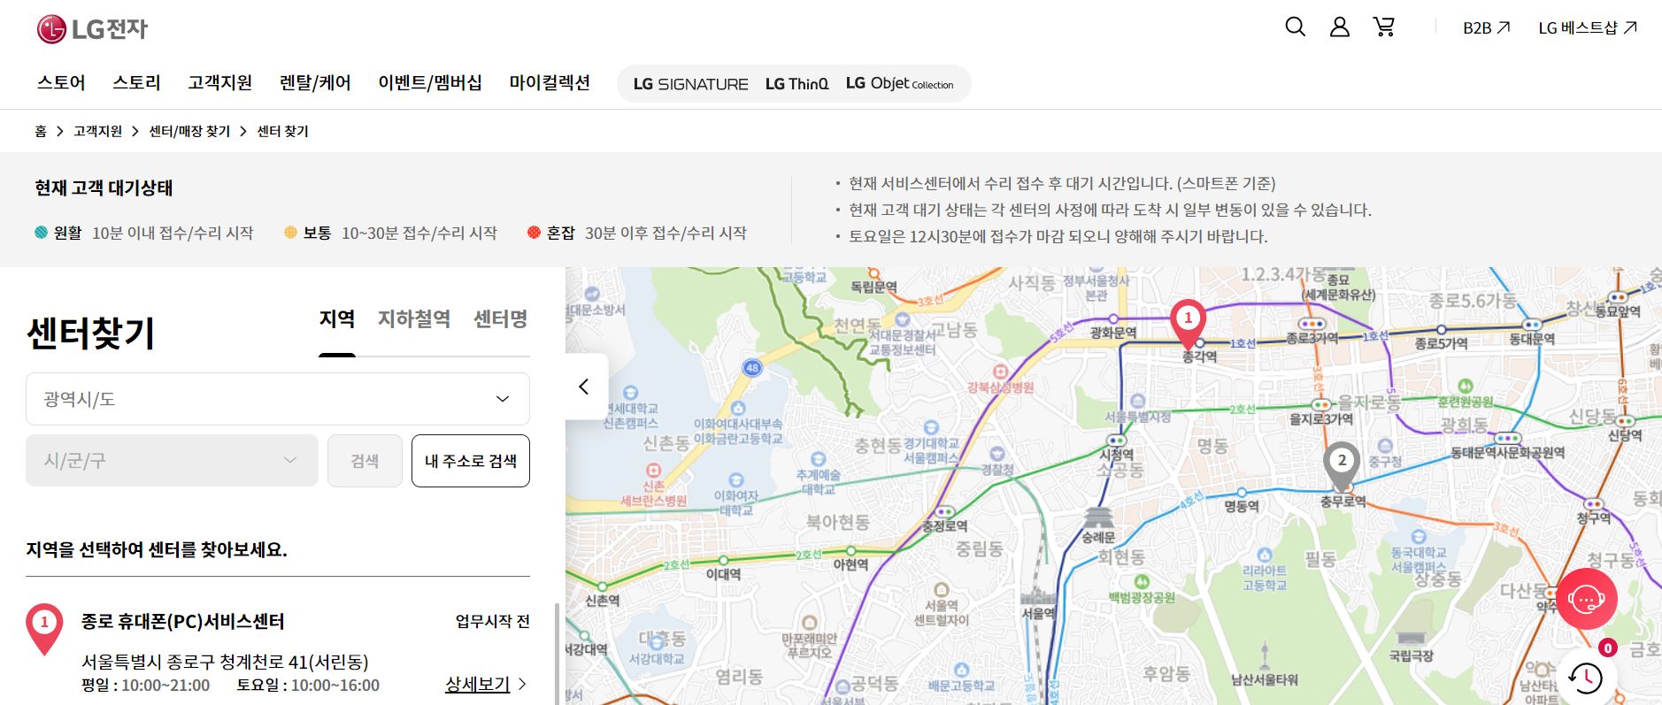This screenshot has height=705, width=1662.
Task: Click the results list scrollbar
Action: (x=557, y=654)
